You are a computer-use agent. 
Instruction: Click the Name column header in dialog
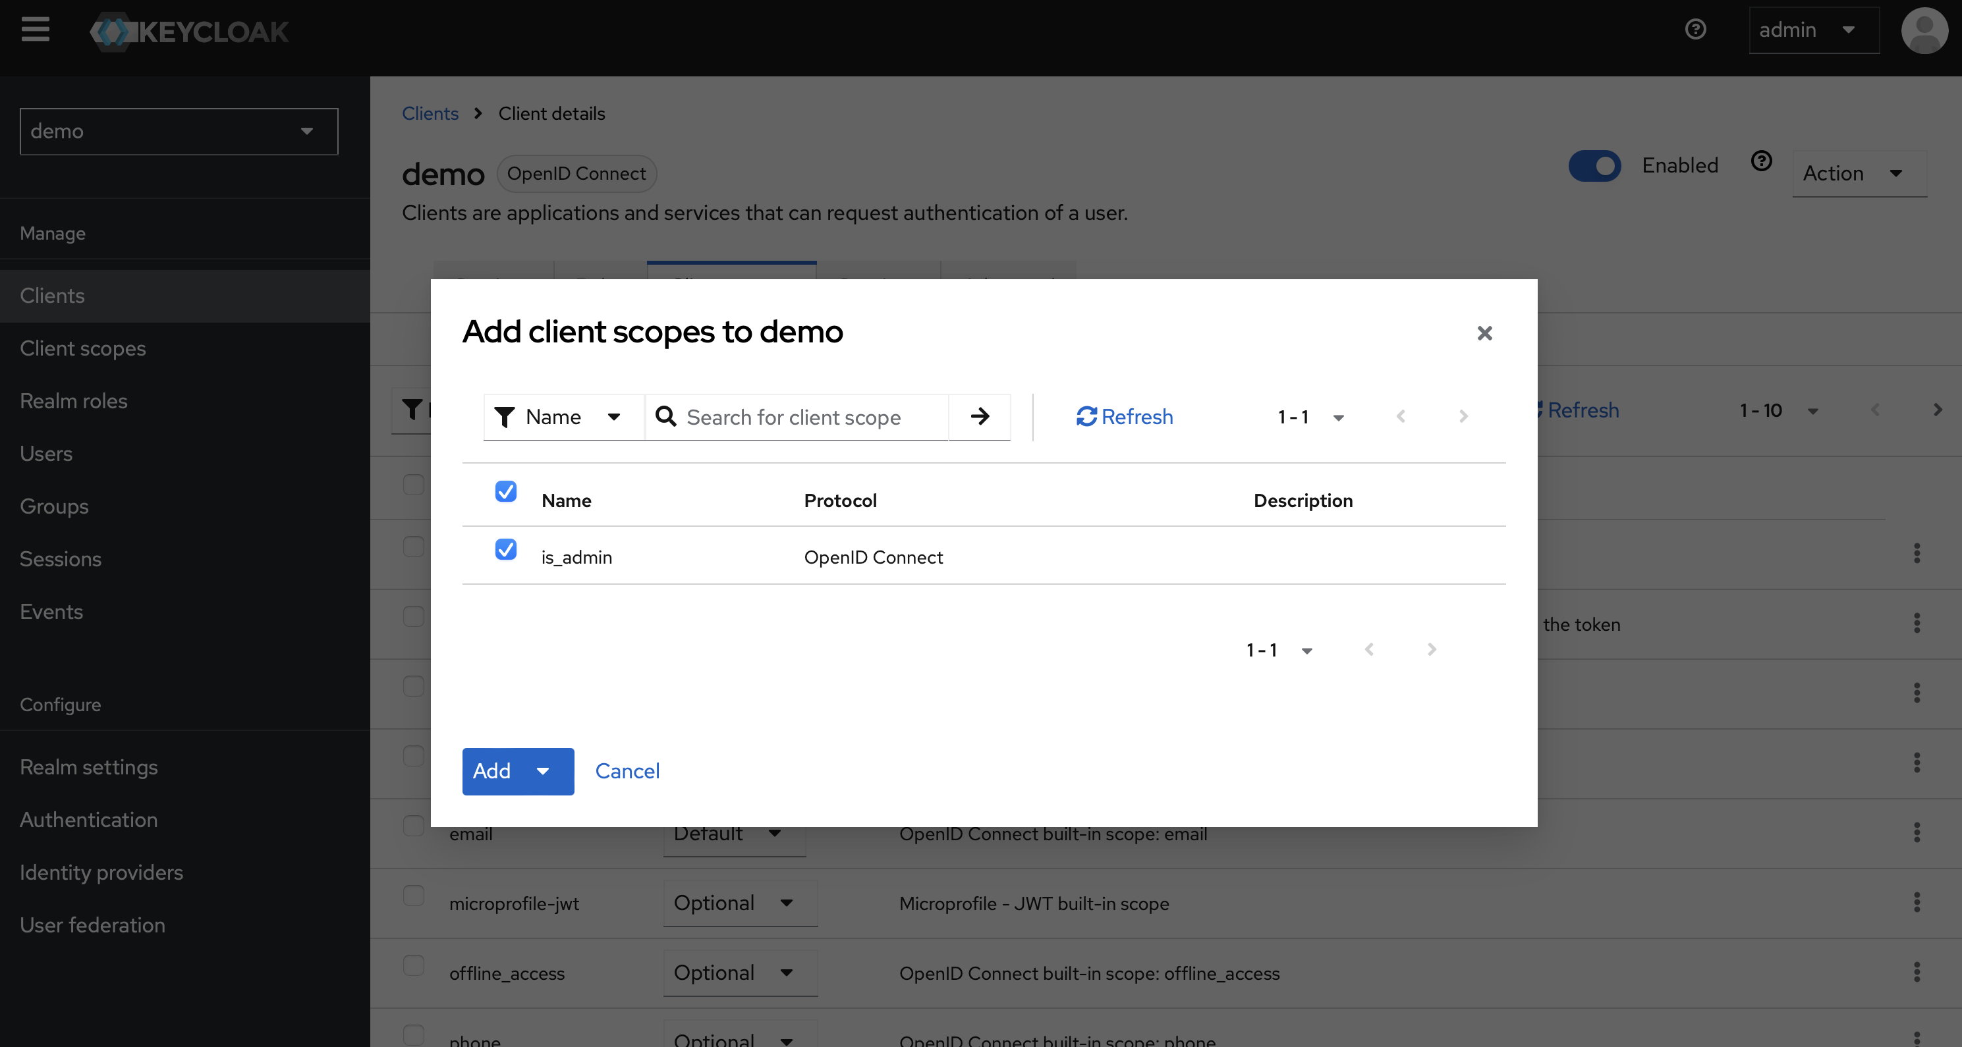click(567, 500)
